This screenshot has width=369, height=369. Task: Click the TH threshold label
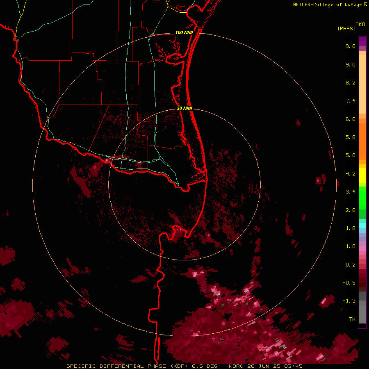click(x=352, y=319)
